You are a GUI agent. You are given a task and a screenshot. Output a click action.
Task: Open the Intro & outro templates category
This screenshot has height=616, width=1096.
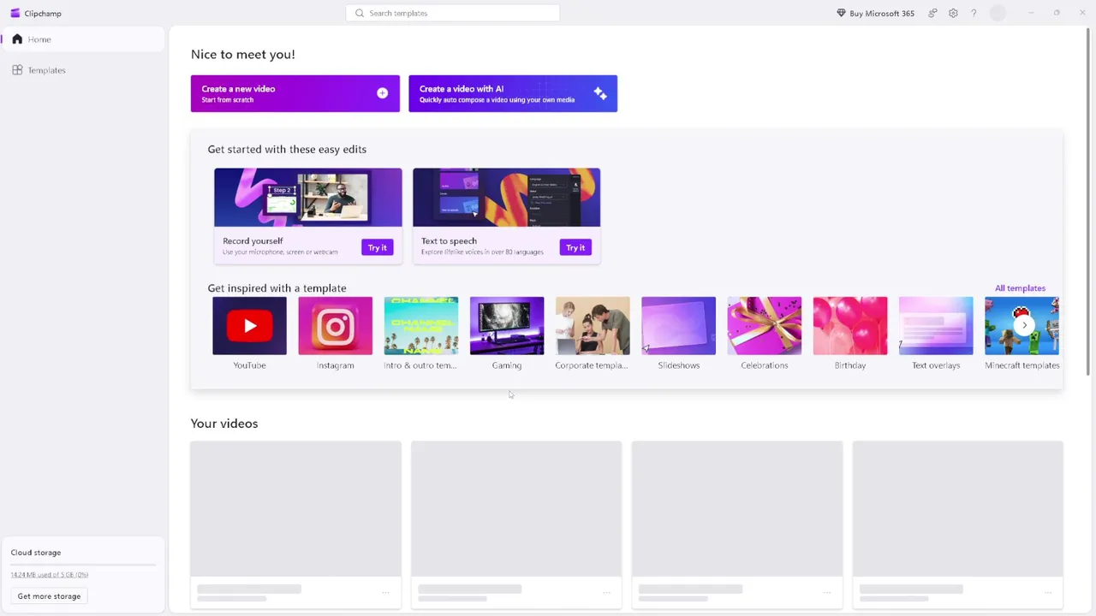421,334
